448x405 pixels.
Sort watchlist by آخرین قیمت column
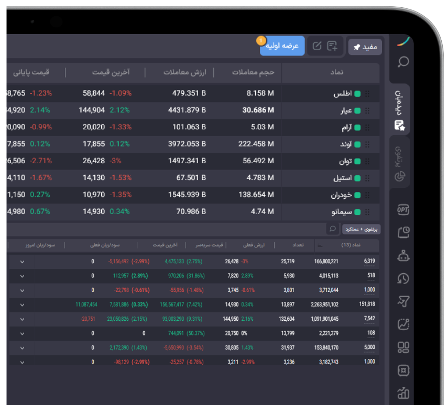111,72
